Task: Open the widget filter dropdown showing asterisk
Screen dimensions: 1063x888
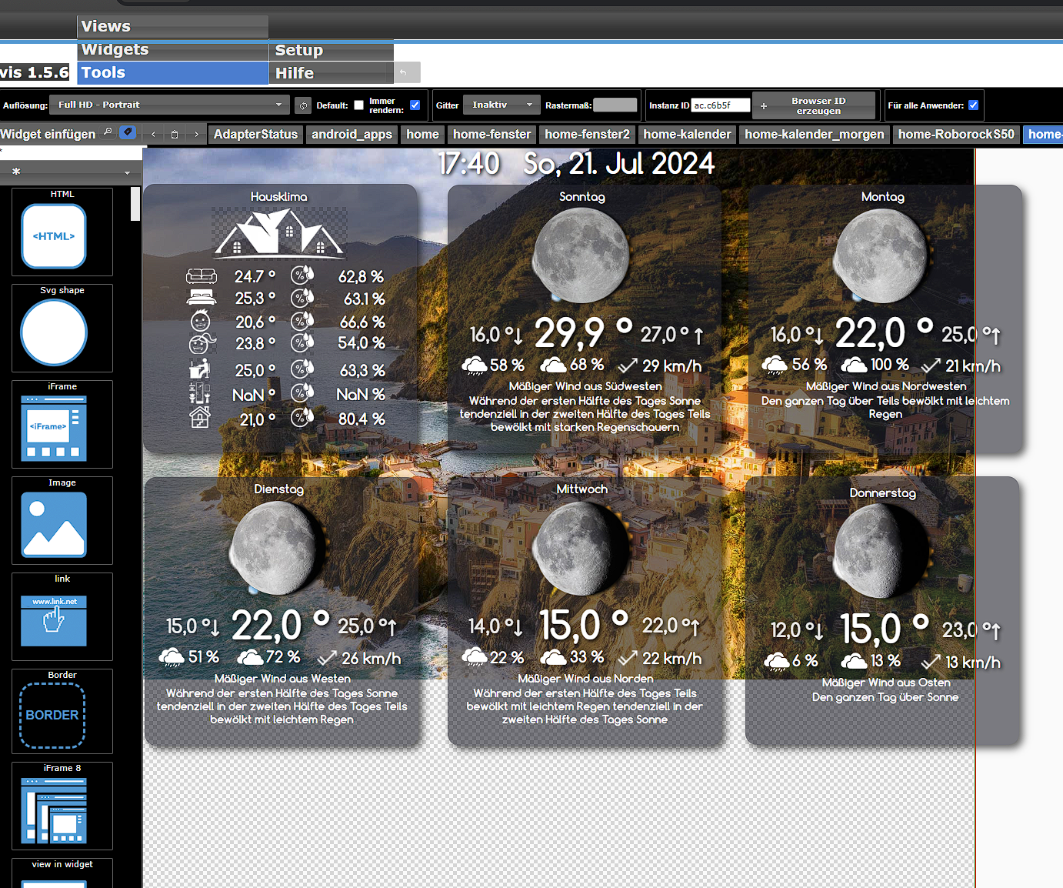Action: [x=71, y=172]
